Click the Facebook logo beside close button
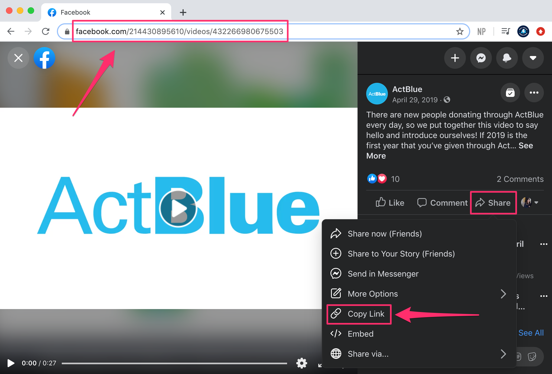This screenshot has width=552, height=374. [44, 58]
